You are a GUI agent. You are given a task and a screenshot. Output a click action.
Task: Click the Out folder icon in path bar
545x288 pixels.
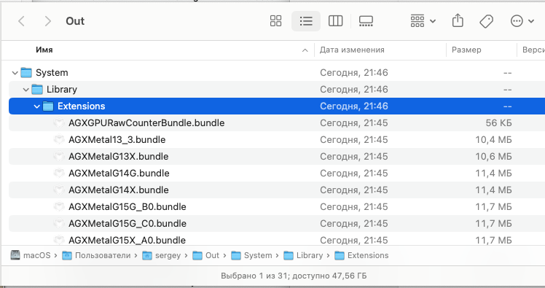(x=197, y=256)
